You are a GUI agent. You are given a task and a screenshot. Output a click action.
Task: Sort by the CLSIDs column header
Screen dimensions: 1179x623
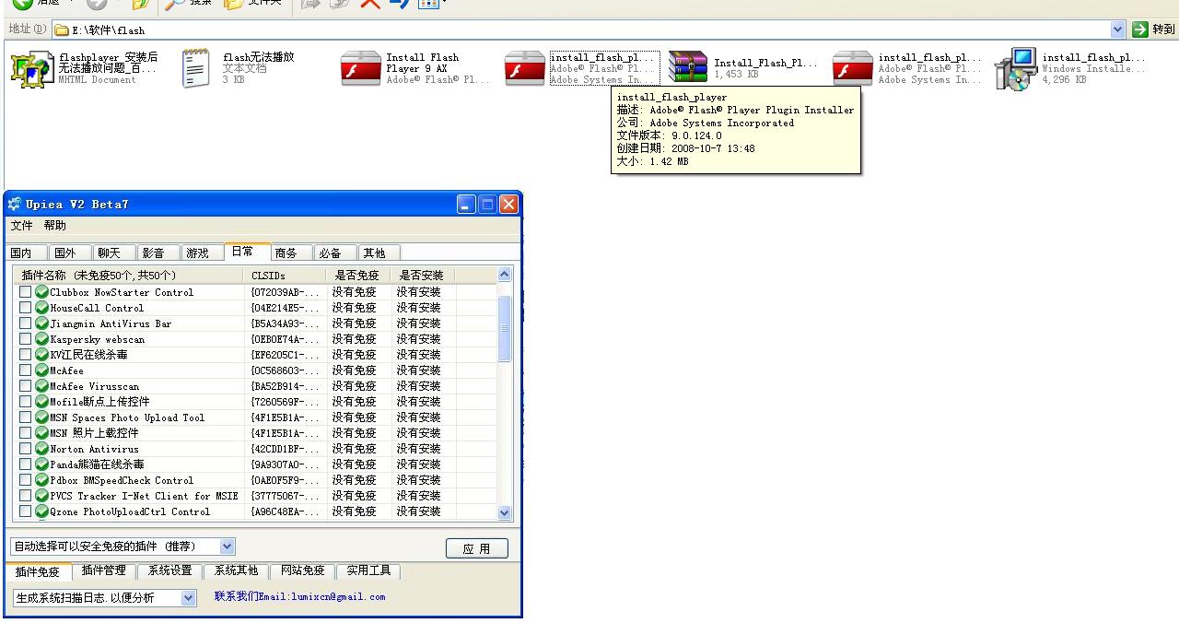285,275
